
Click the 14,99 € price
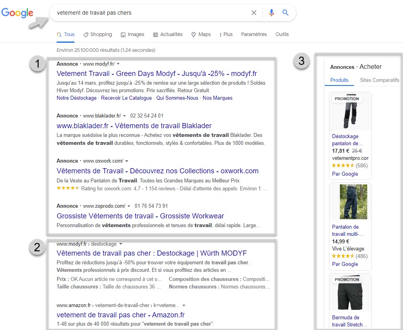[340, 242]
